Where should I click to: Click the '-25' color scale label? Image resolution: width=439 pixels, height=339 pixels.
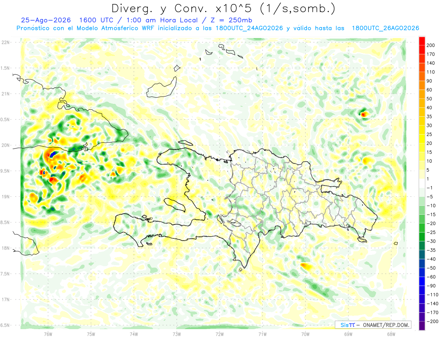[x=432, y=232]
